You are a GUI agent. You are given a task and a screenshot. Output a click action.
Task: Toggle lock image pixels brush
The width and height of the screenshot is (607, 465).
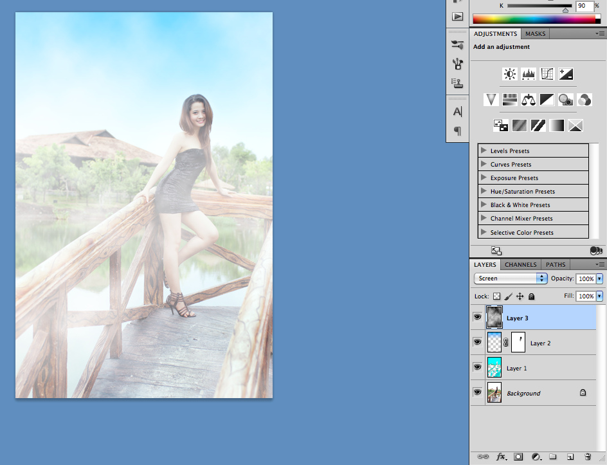[508, 296]
